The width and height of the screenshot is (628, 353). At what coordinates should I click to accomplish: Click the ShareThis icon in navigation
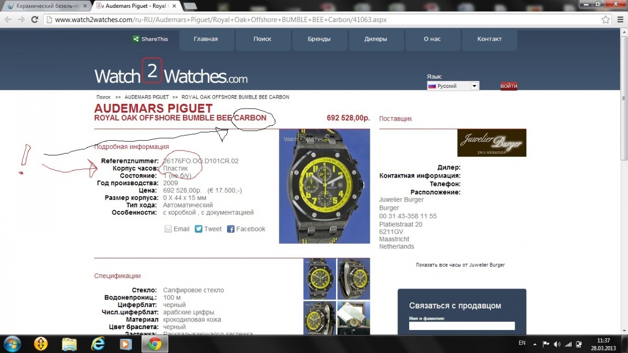(x=136, y=39)
